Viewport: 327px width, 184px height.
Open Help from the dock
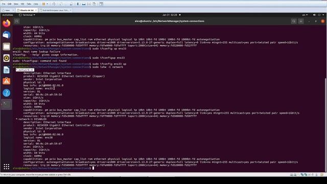[x=7, y=93]
